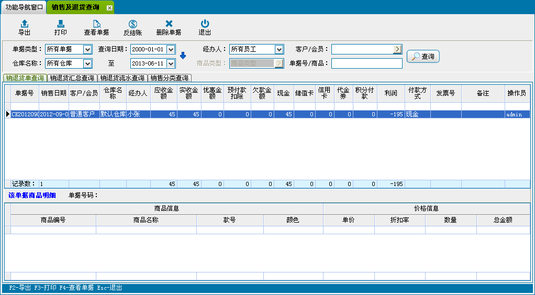This screenshot has height=295, width=535.
Task: Click the 经办人 column header
Action: (x=138, y=93)
